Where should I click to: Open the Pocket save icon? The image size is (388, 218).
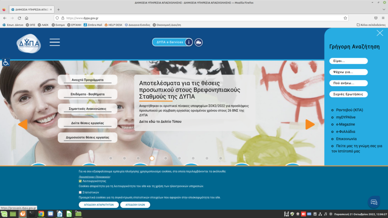376,18
